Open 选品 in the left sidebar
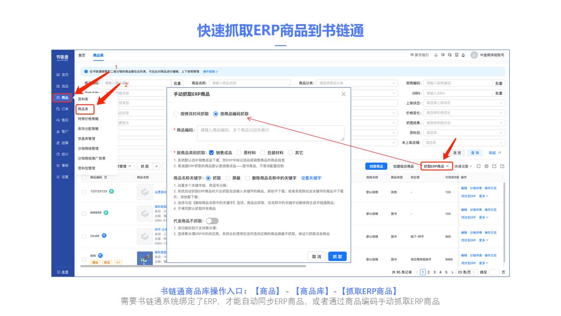 point(62,86)
